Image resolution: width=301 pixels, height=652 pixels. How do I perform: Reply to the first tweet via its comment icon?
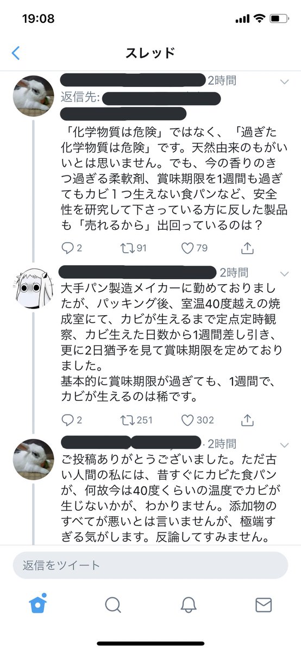[x=67, y=248]
